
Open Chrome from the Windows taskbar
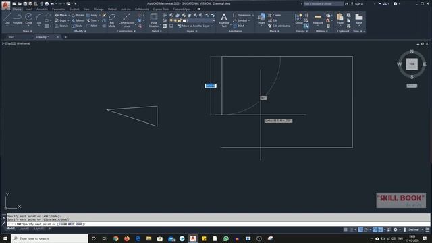point(115,238)
